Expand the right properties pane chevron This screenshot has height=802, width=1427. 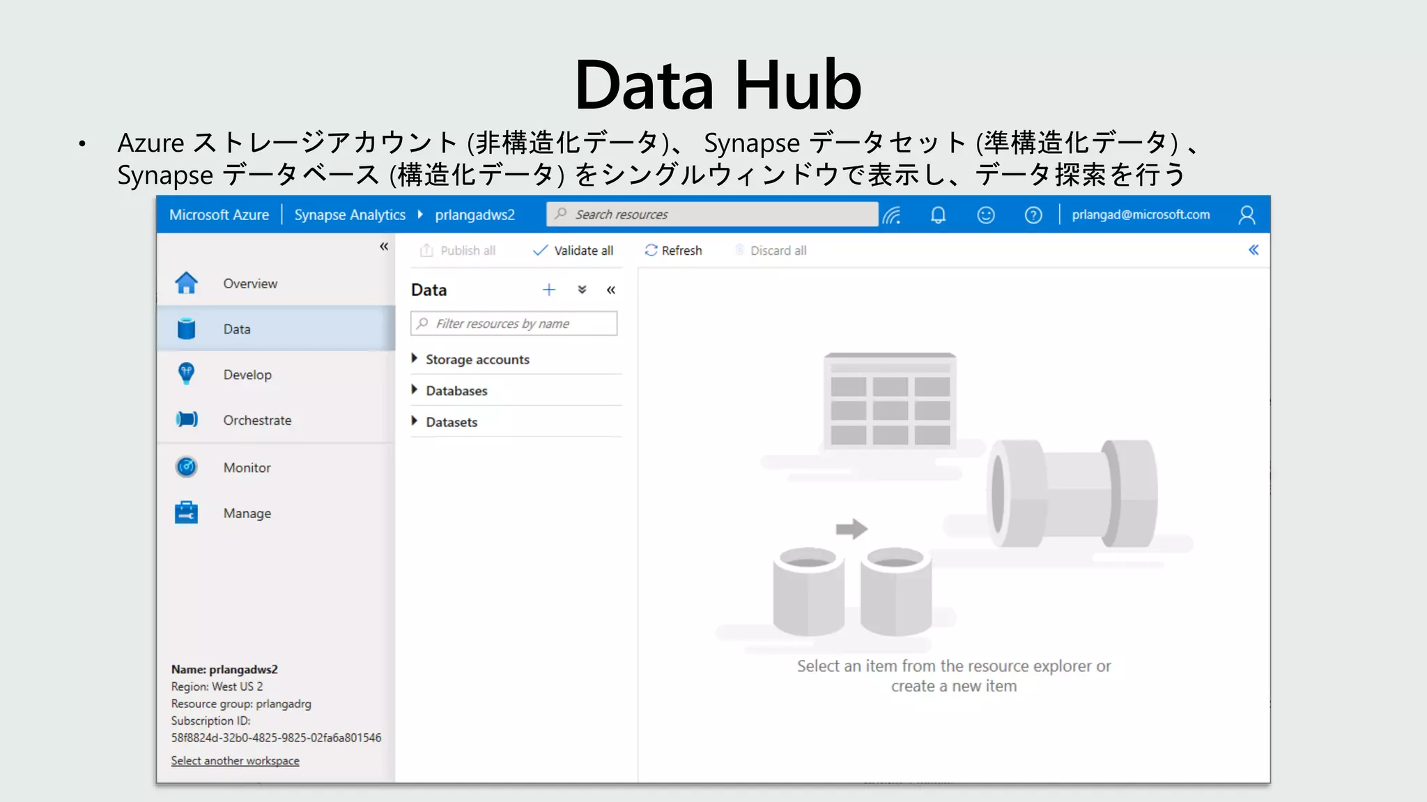1254,250
